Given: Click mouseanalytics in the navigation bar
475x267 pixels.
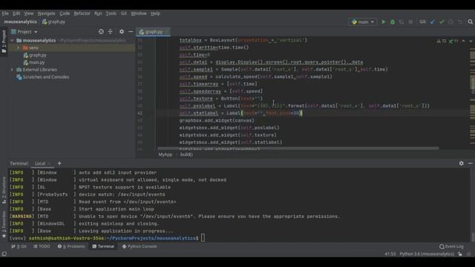Looking at the screenshot, I should click(20, 22).
